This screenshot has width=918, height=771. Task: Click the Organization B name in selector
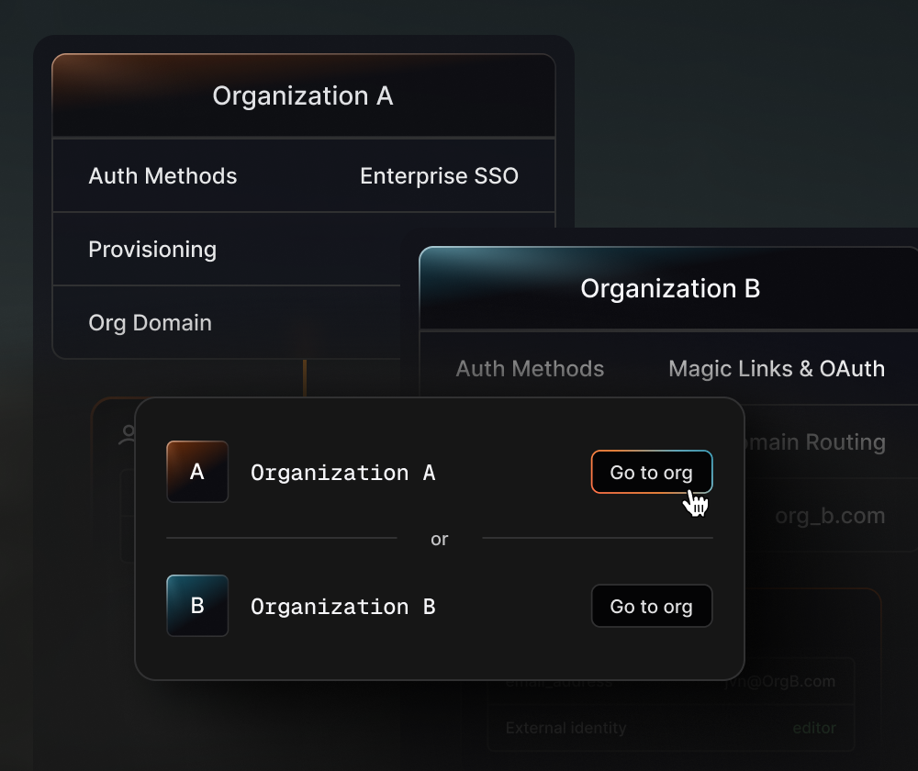(343, 607)
